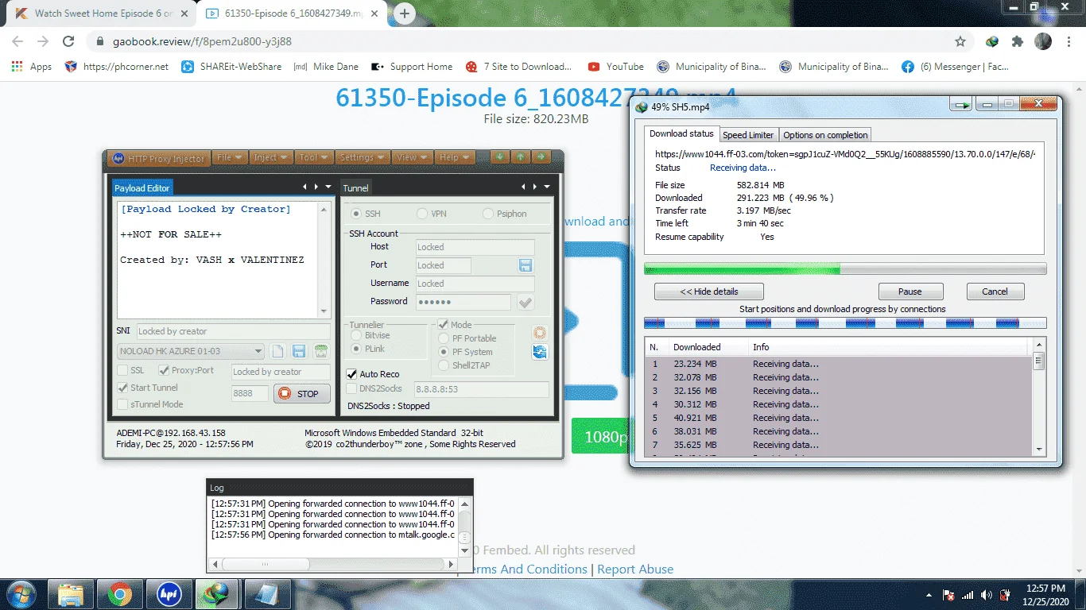Pause the download

910,291
